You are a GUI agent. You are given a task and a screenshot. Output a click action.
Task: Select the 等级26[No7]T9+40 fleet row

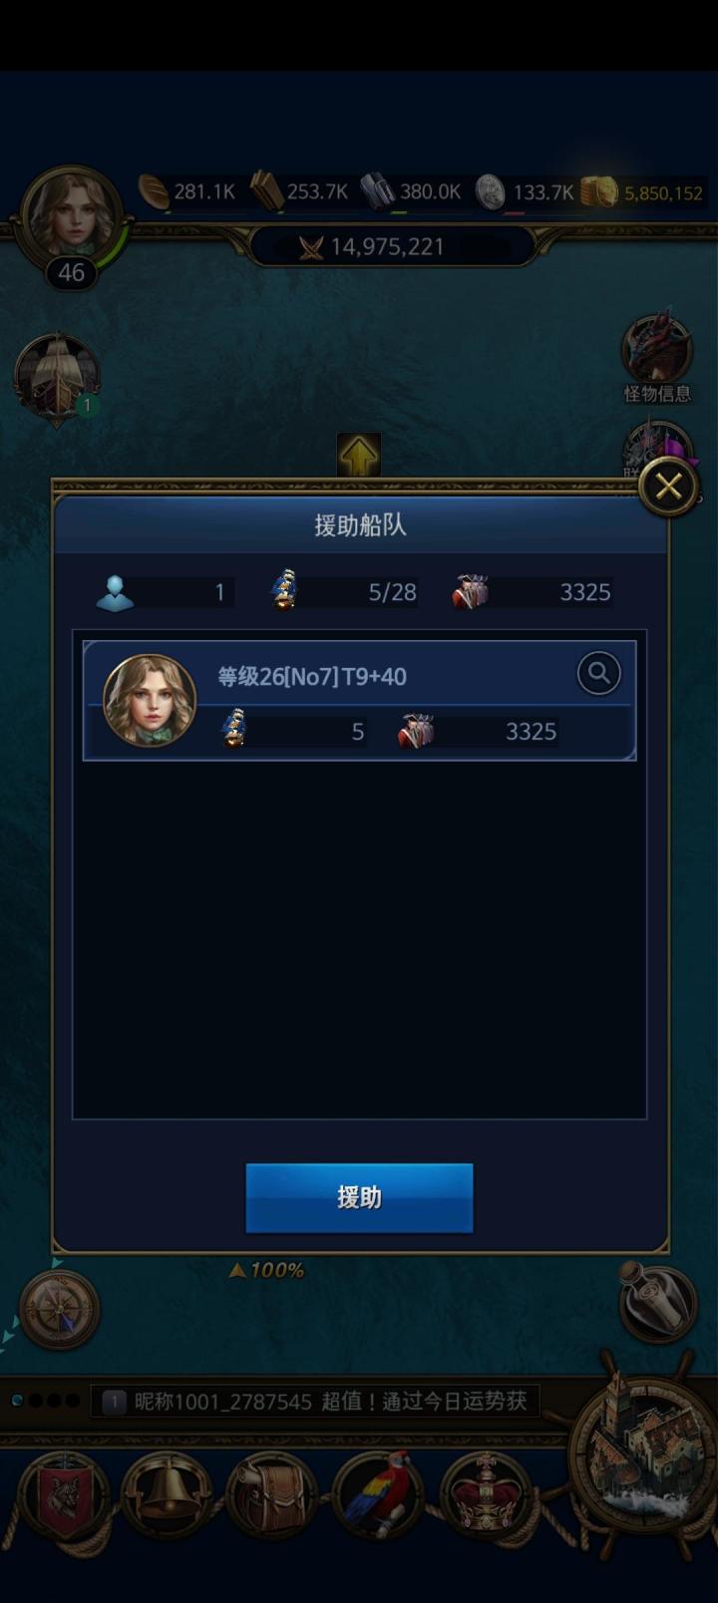coord(359,701)
